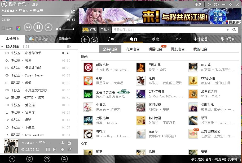Click the game advertisement banner 开始游戏 button
This screenshot has width=242, height=163.
pos(218,17)
